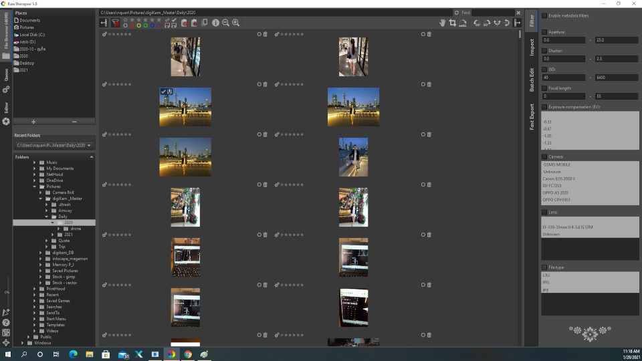Switch to the Inspect tab
The height and width of the screenshot is (361, 642).
point(532,47)
